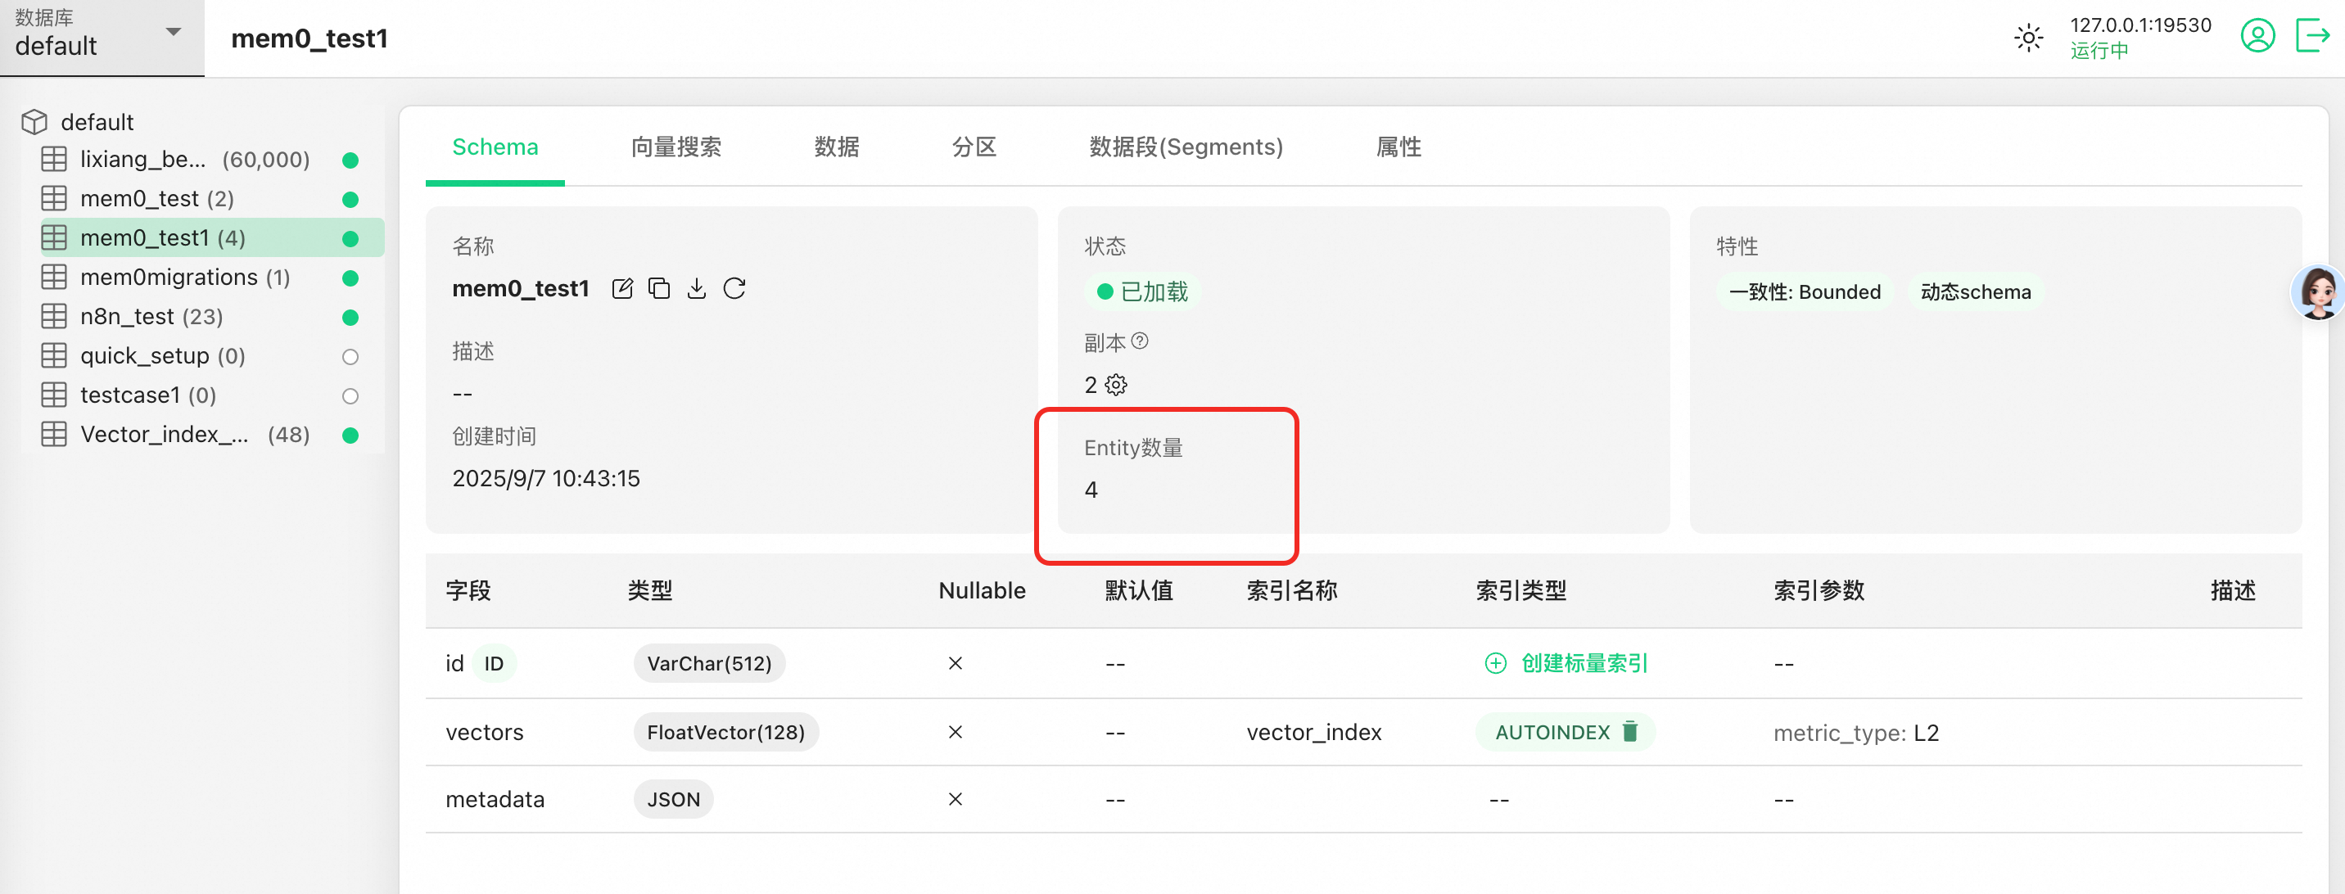The image size is (2345, 894).
Task: Click the creation time 2025/9/7 10:43:15
Action: click(x=546, y=479)
